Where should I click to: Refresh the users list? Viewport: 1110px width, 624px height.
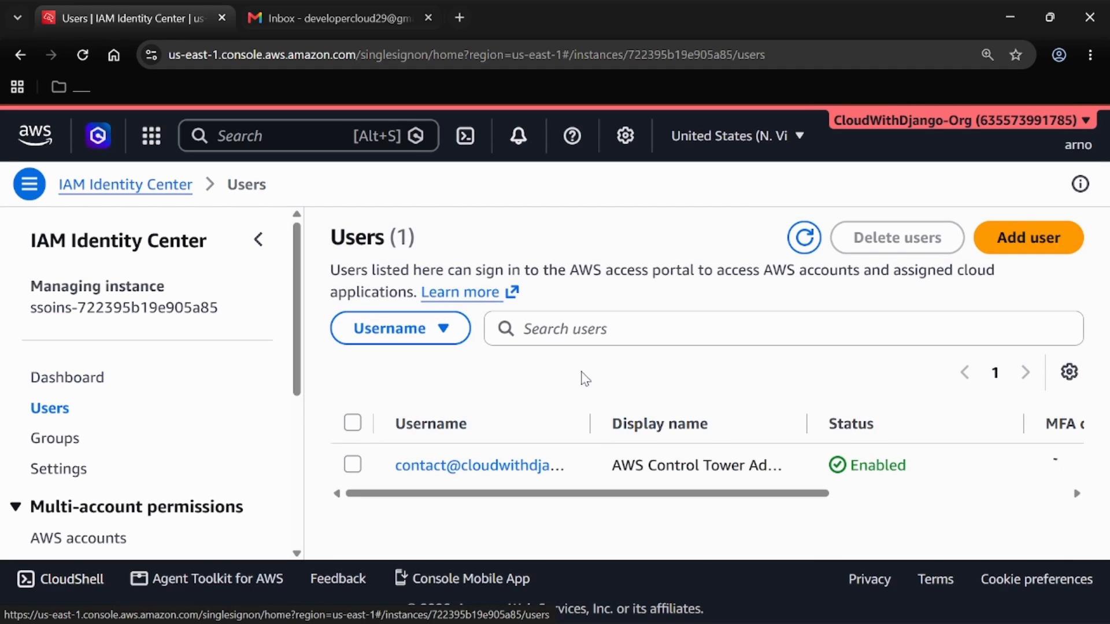(804, 237)
